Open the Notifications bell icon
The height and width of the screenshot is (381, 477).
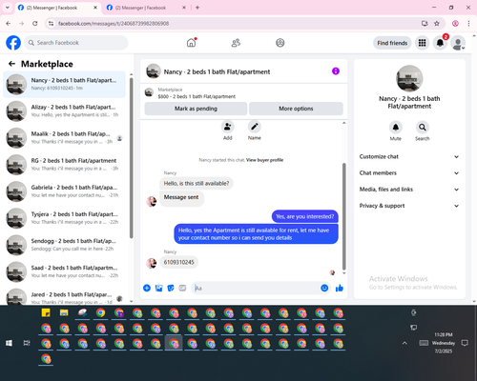tap(440, 43)
